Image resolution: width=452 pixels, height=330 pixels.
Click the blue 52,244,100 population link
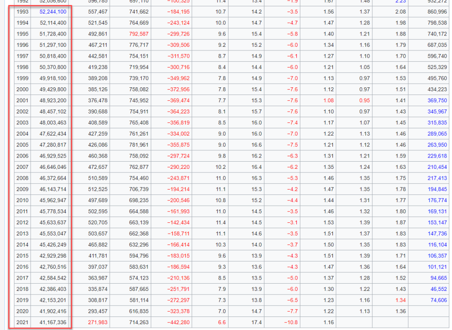pos(53,12)
